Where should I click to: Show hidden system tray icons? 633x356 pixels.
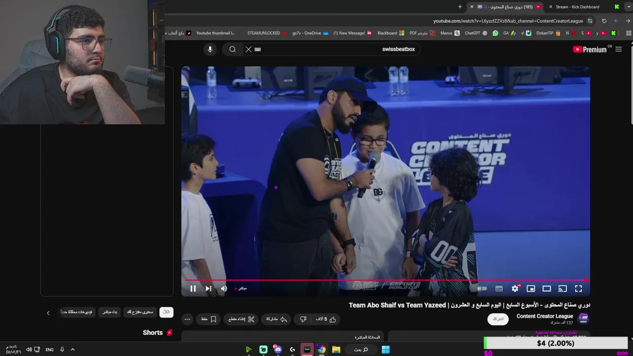point(73,350)
